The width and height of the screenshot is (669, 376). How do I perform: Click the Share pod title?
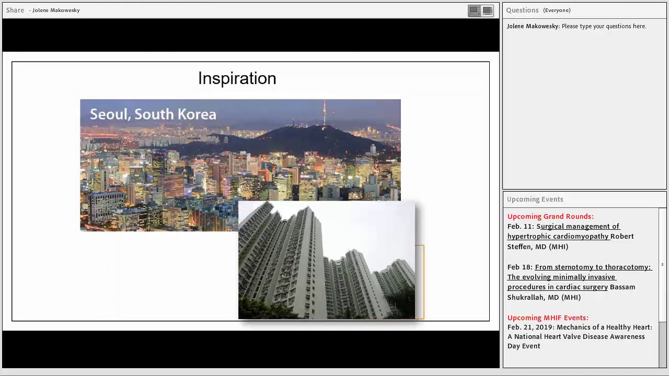(15, 10)
